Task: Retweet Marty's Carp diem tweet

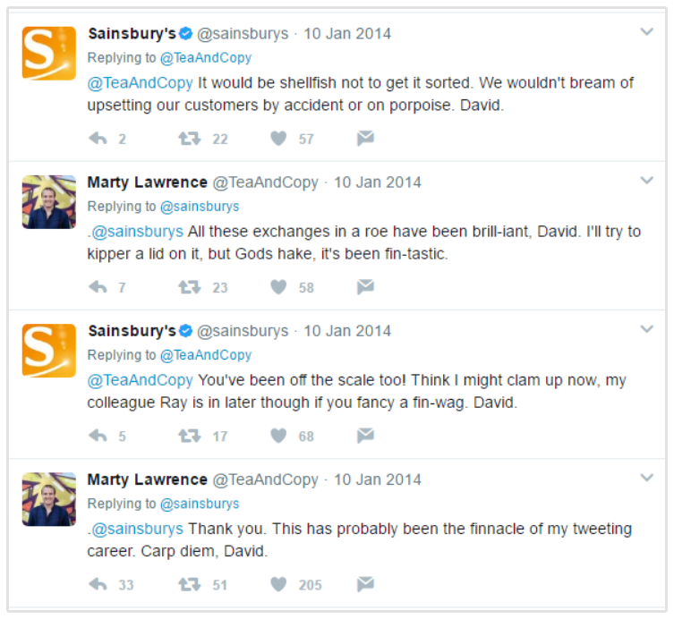Action: coord(189,584)
